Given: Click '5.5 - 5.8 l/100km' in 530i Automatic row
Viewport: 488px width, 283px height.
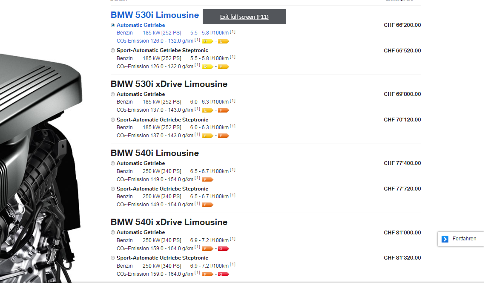Looking at the screenshot, I should [x=210, y=33].
